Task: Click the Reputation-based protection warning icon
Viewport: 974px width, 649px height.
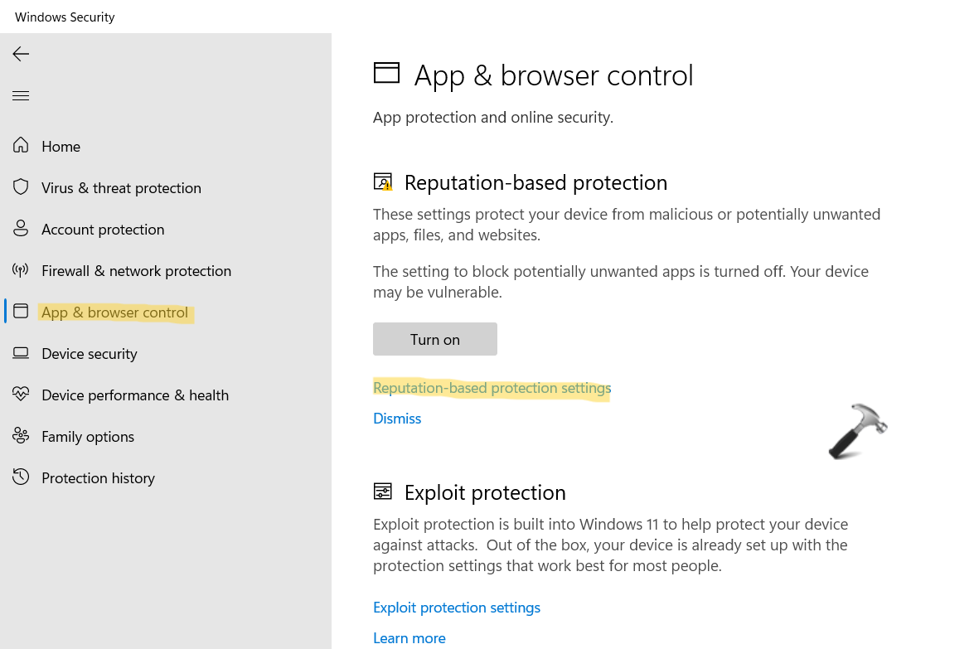Action: coord(383,182)
